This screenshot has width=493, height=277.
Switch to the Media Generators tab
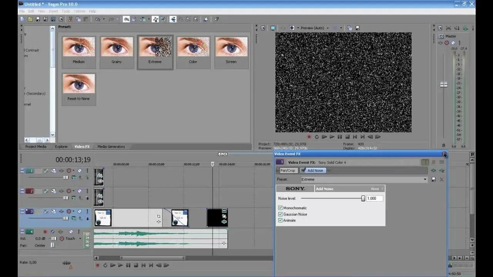[x=111, y=147]
